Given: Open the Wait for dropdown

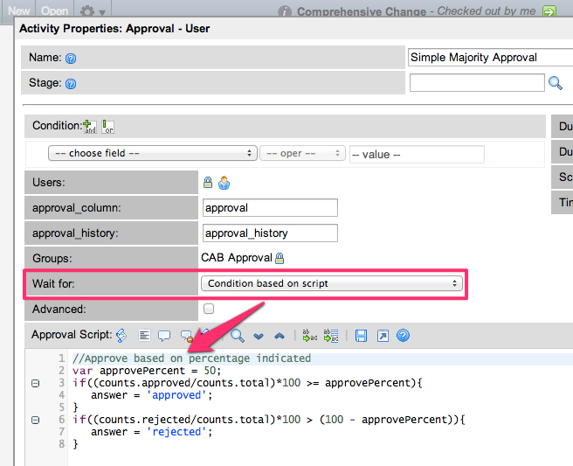Looking at the screenshot, I should point(330,283).
